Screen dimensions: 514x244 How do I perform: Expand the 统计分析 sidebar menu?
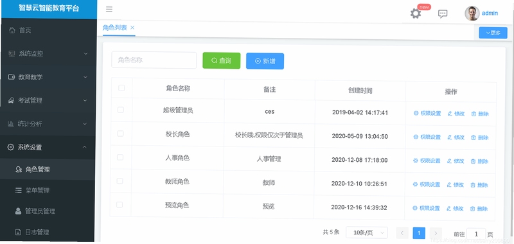(x=48, y=124)
